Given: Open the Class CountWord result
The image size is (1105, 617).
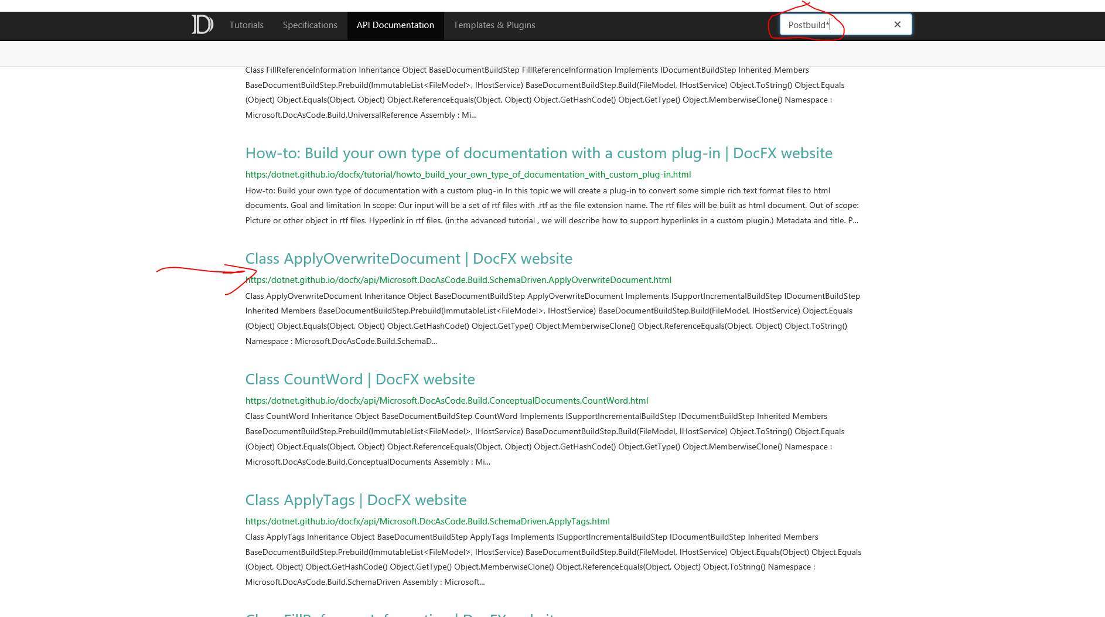Looking at the screenshot, I should (360, 379).
